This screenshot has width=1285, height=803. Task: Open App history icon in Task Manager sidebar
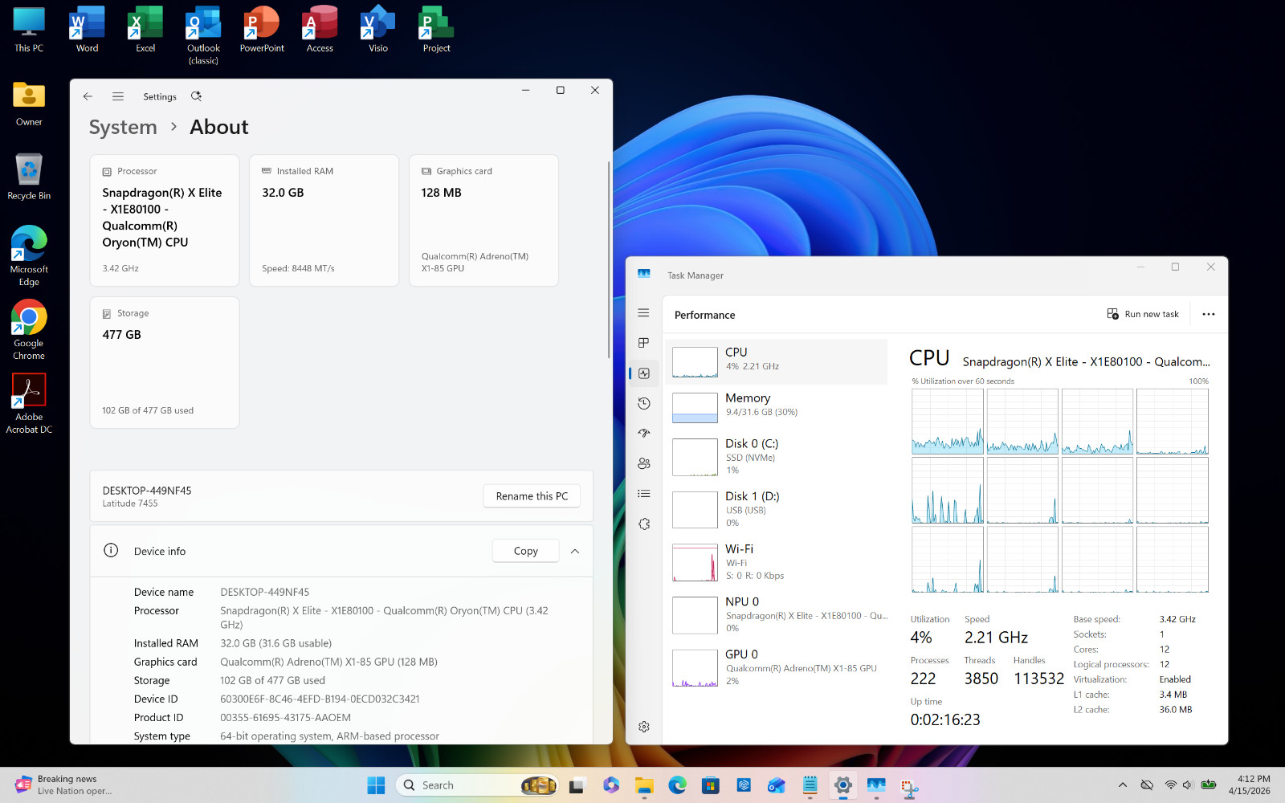tap(643, 403)
